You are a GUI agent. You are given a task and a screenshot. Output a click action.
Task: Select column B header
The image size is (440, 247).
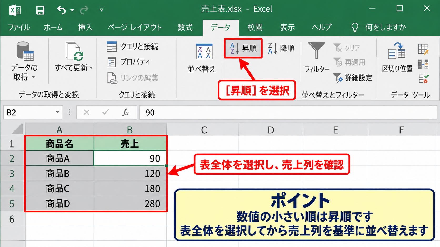tap(130, 130)
